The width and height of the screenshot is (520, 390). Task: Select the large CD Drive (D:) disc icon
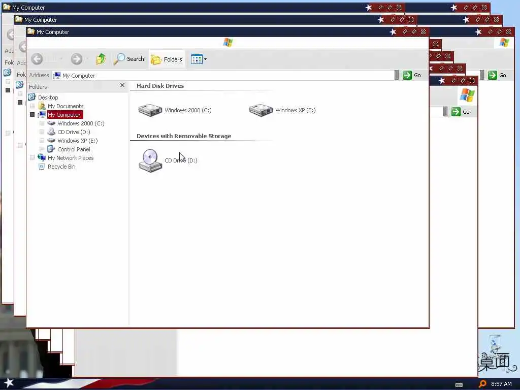pyautogui.click(x=150, y=160)
